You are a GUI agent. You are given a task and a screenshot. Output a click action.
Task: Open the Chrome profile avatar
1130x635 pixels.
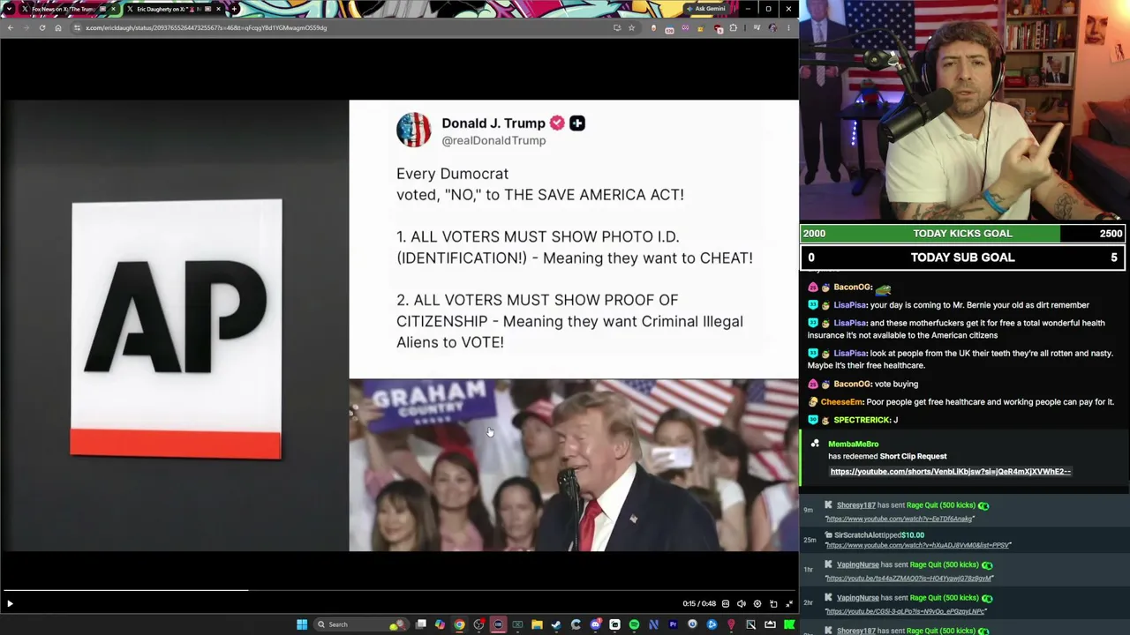pos(772,27)
